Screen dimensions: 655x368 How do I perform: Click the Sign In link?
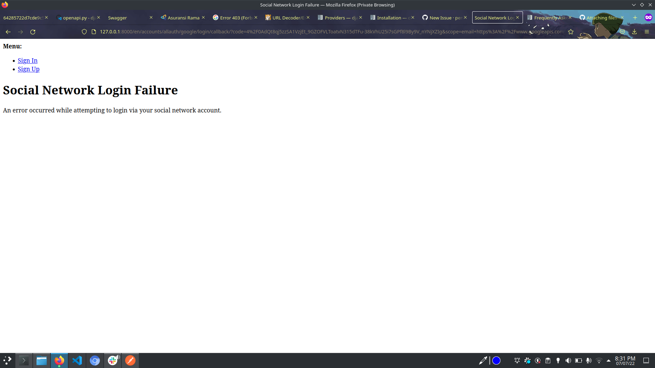28,60
